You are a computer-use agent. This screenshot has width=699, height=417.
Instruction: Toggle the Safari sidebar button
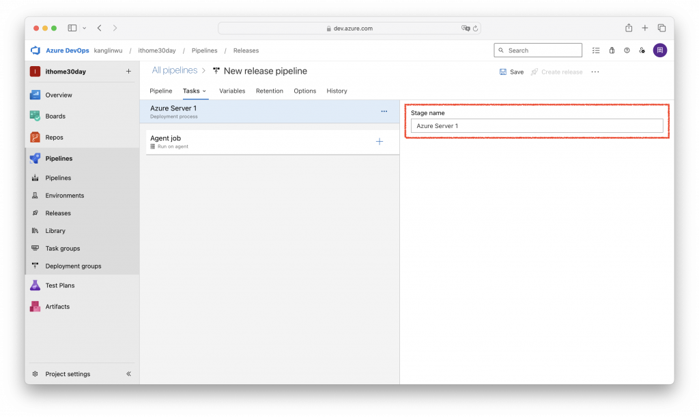[72, 28]
